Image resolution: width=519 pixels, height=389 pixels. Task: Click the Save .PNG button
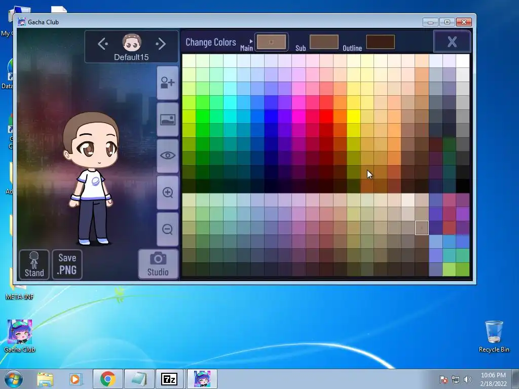[x=67, y=264]
